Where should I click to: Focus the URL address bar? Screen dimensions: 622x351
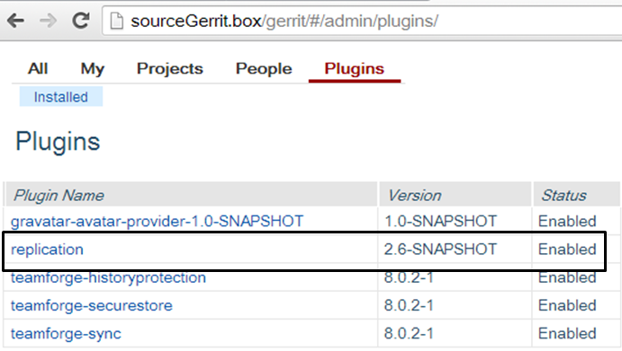pos(362,21)
